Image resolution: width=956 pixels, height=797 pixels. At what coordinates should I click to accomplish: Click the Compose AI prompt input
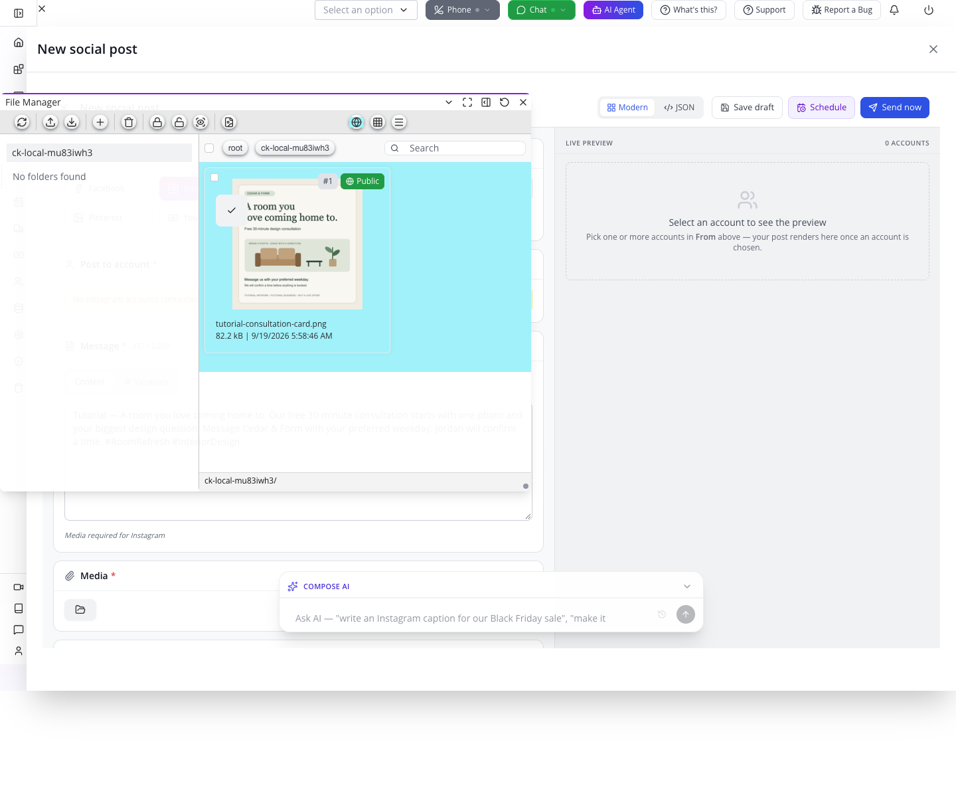[471, 618]
